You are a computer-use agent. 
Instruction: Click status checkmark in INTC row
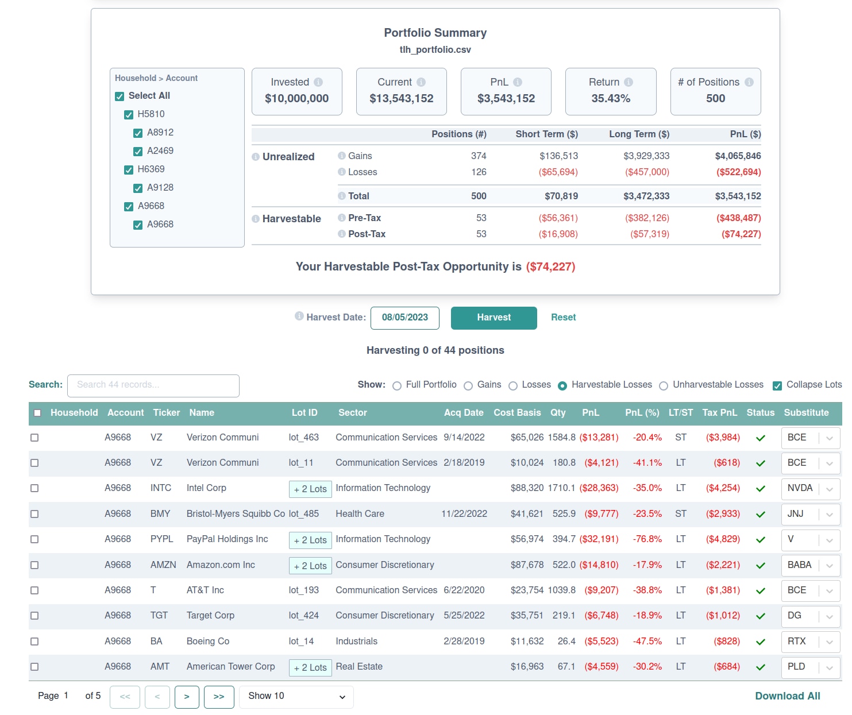click(x=761, y=489)
